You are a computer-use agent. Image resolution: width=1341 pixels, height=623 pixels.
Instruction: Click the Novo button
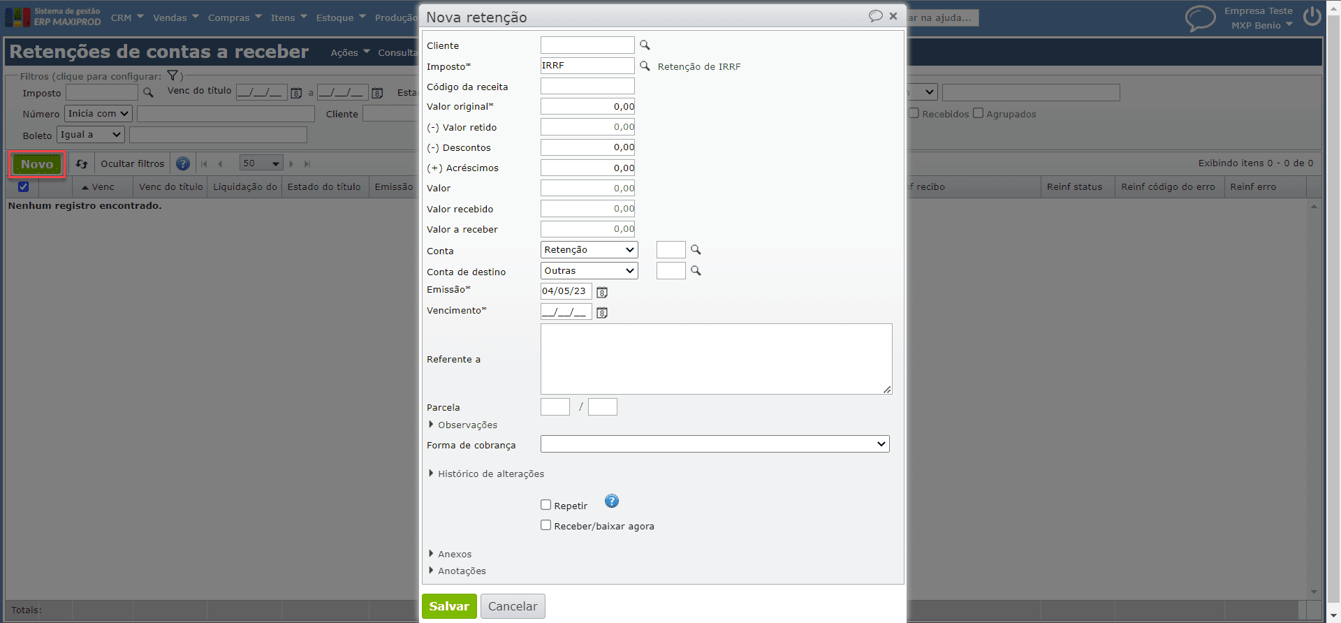pos(37,164)
